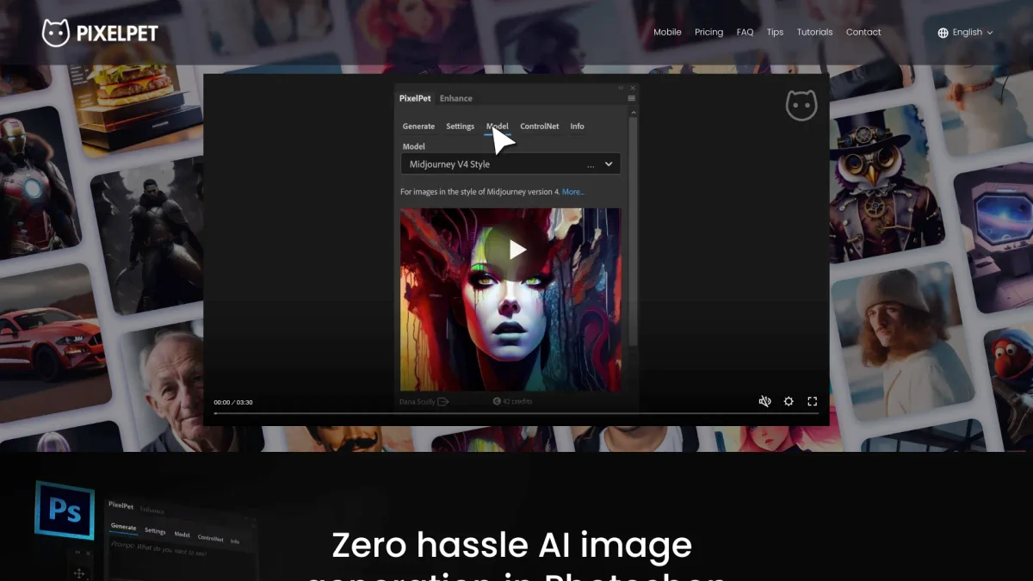The height and width of the screenshot is (581, 1033).
Task: Visit the Tutorials page
Action: 814,33
